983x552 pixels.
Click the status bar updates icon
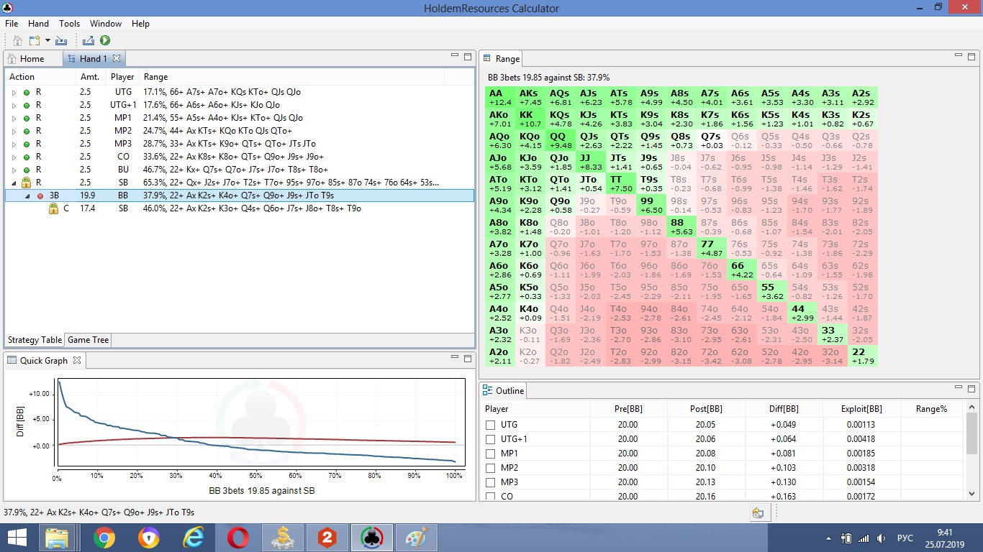point(758,512)
